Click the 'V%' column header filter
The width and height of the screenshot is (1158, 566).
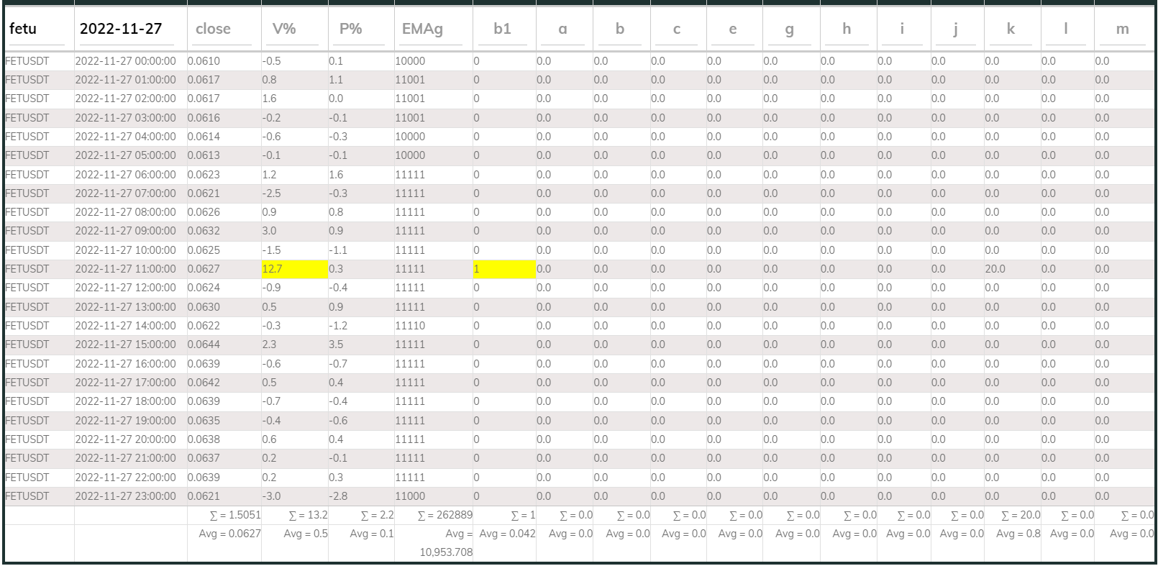click(293, 29)
